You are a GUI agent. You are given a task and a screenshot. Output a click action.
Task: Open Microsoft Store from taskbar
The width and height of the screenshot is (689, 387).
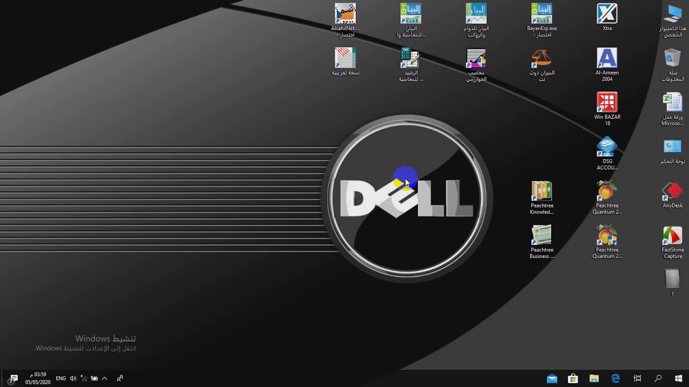click(x=573, y=378)
